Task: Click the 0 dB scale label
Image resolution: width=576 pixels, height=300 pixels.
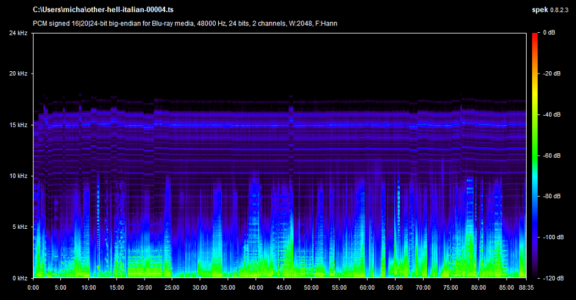Action: (548, 33)
